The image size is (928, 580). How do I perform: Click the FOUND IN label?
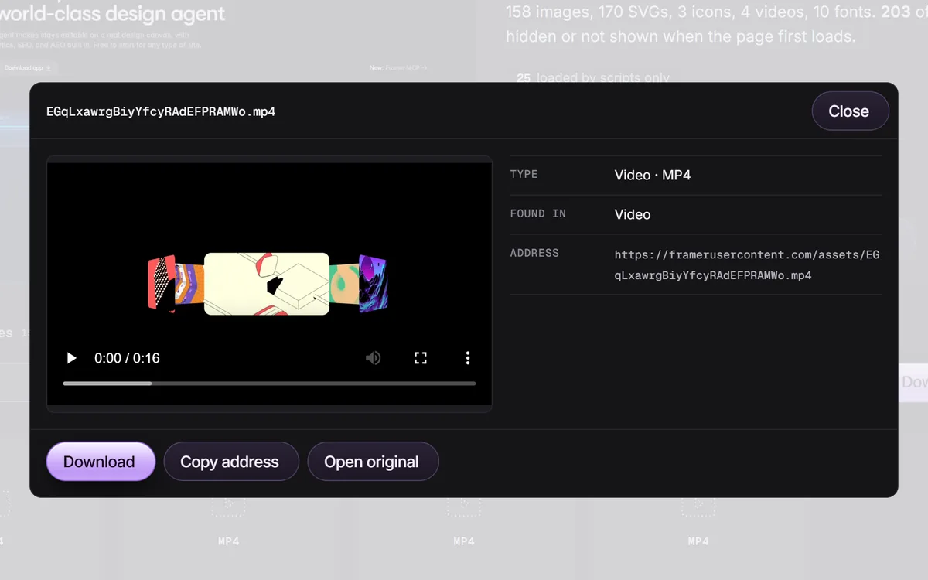coord(537,214)
